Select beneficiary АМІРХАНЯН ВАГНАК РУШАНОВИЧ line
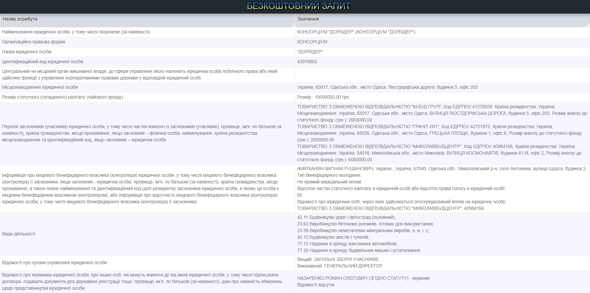 [335, 169]
